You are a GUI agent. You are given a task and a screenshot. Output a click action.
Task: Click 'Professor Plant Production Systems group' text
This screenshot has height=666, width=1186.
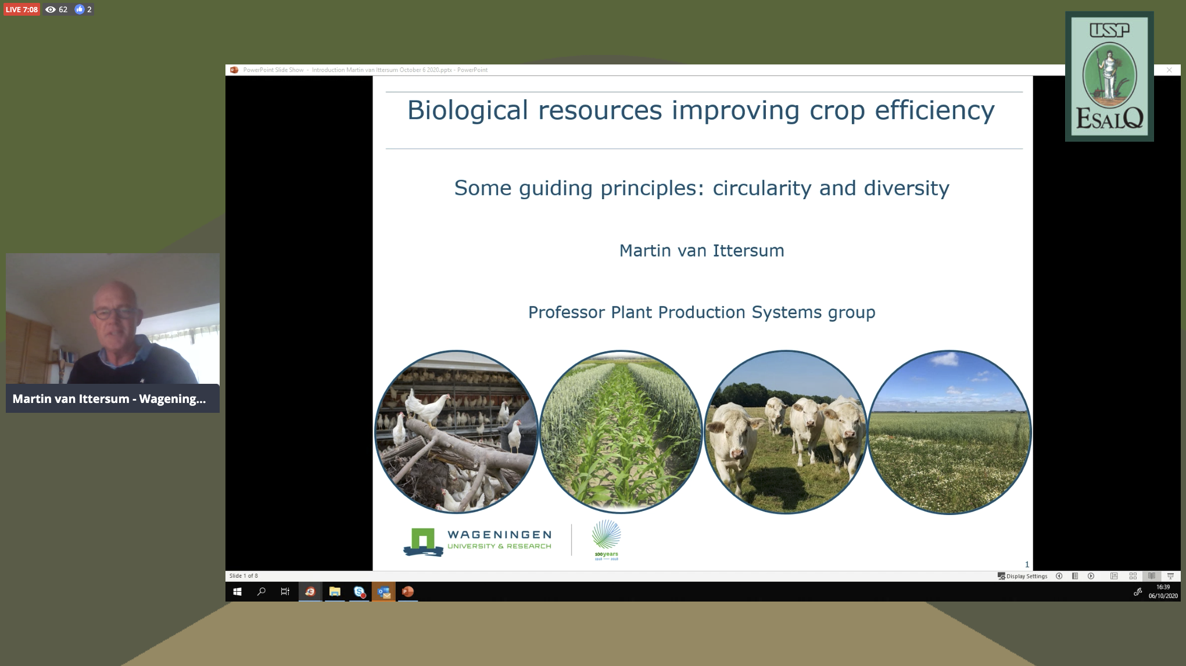click(701, 312)
